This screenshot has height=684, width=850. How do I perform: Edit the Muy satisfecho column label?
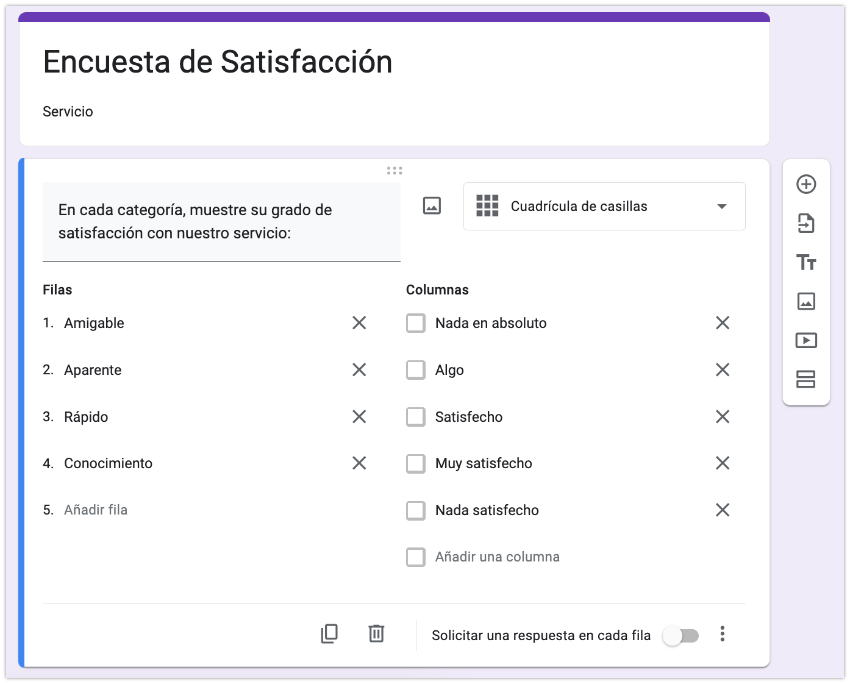(x=484, y=463)
